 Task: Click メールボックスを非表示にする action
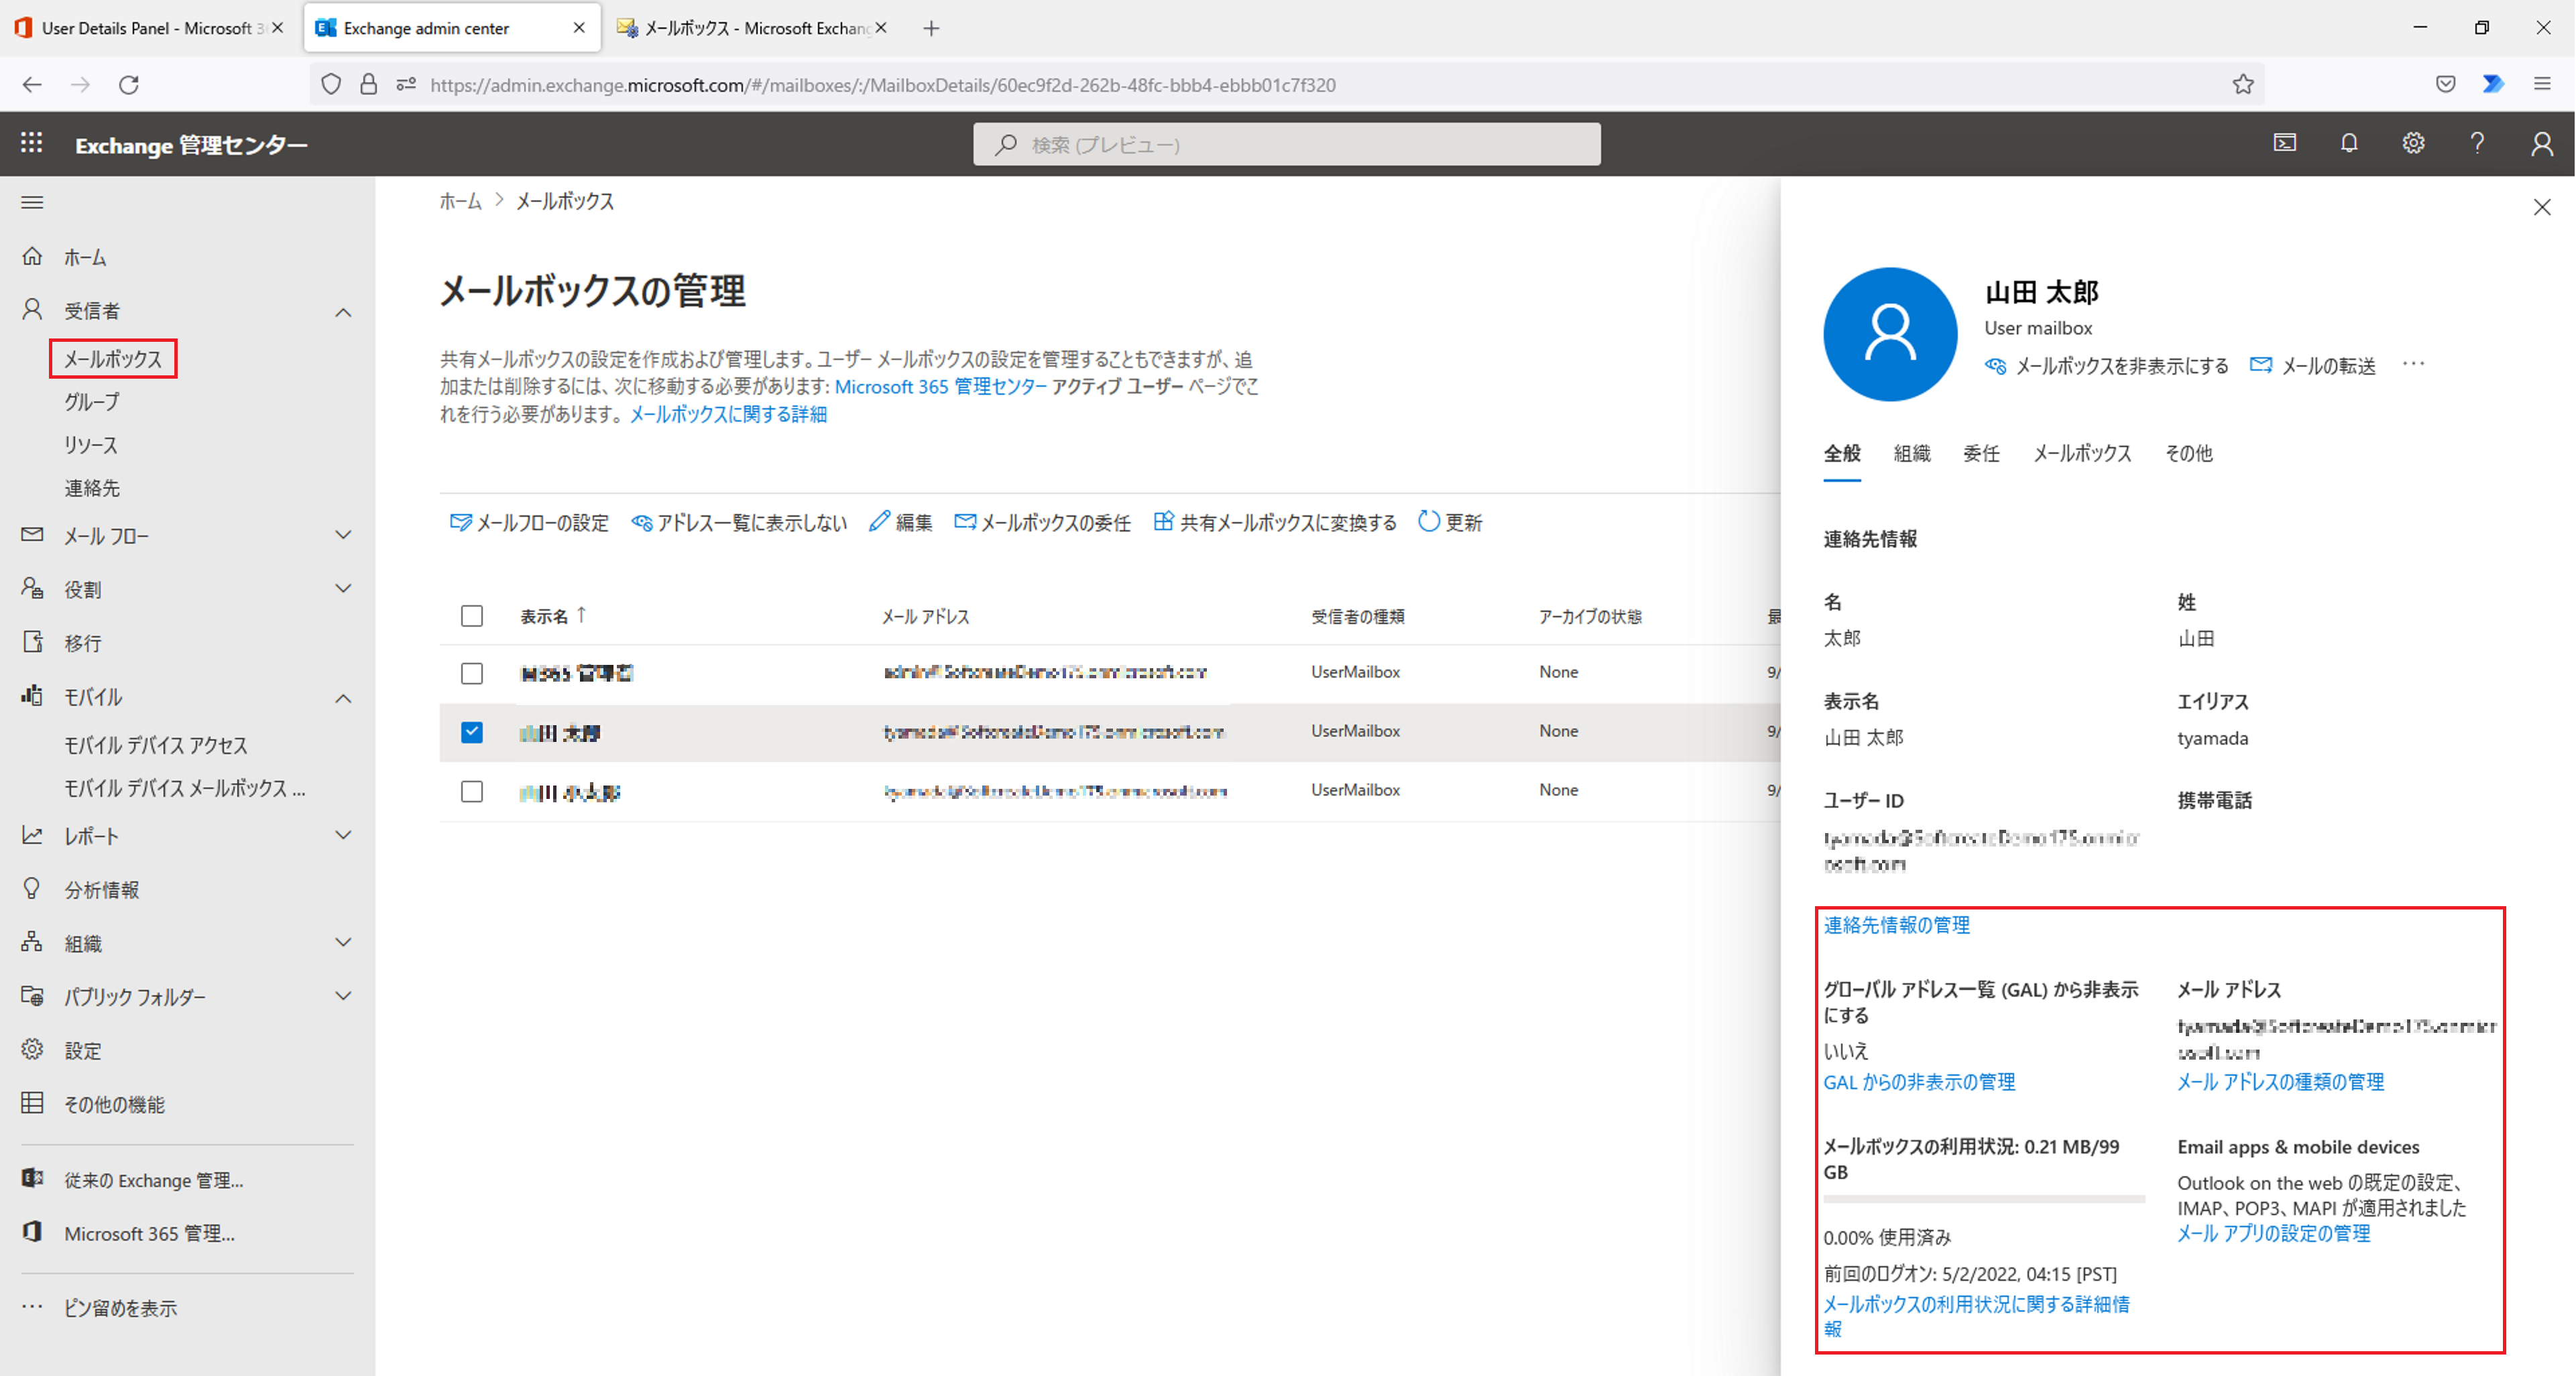pos(2107,366)
